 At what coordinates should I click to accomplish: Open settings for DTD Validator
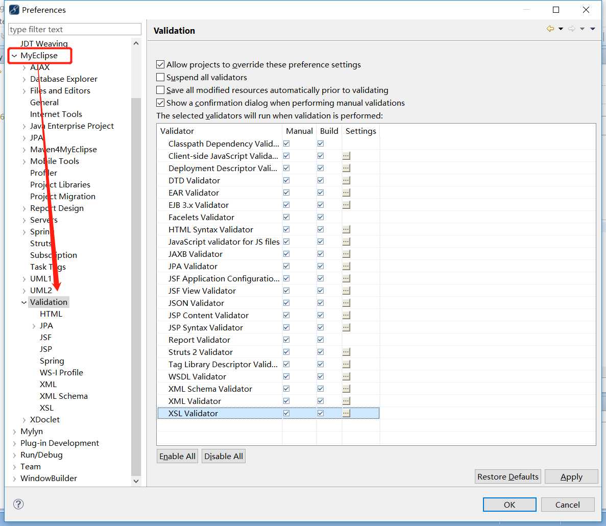(x=346, y=180)
